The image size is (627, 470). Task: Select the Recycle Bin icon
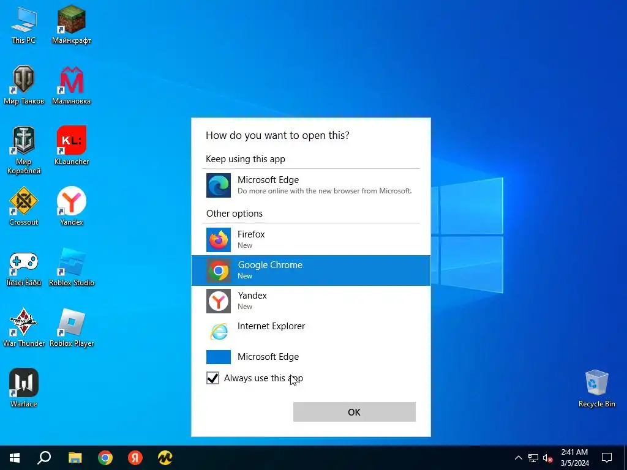596,389
